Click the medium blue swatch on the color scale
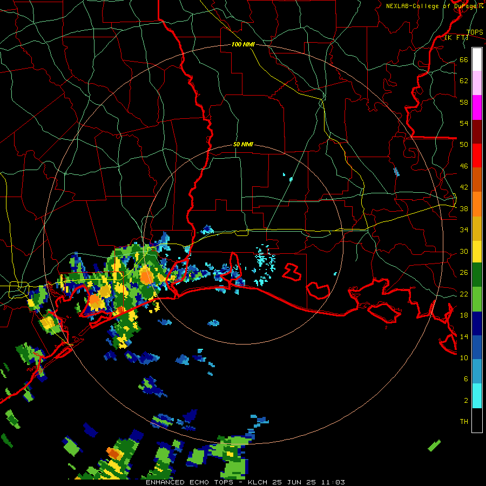 (477, 347)
